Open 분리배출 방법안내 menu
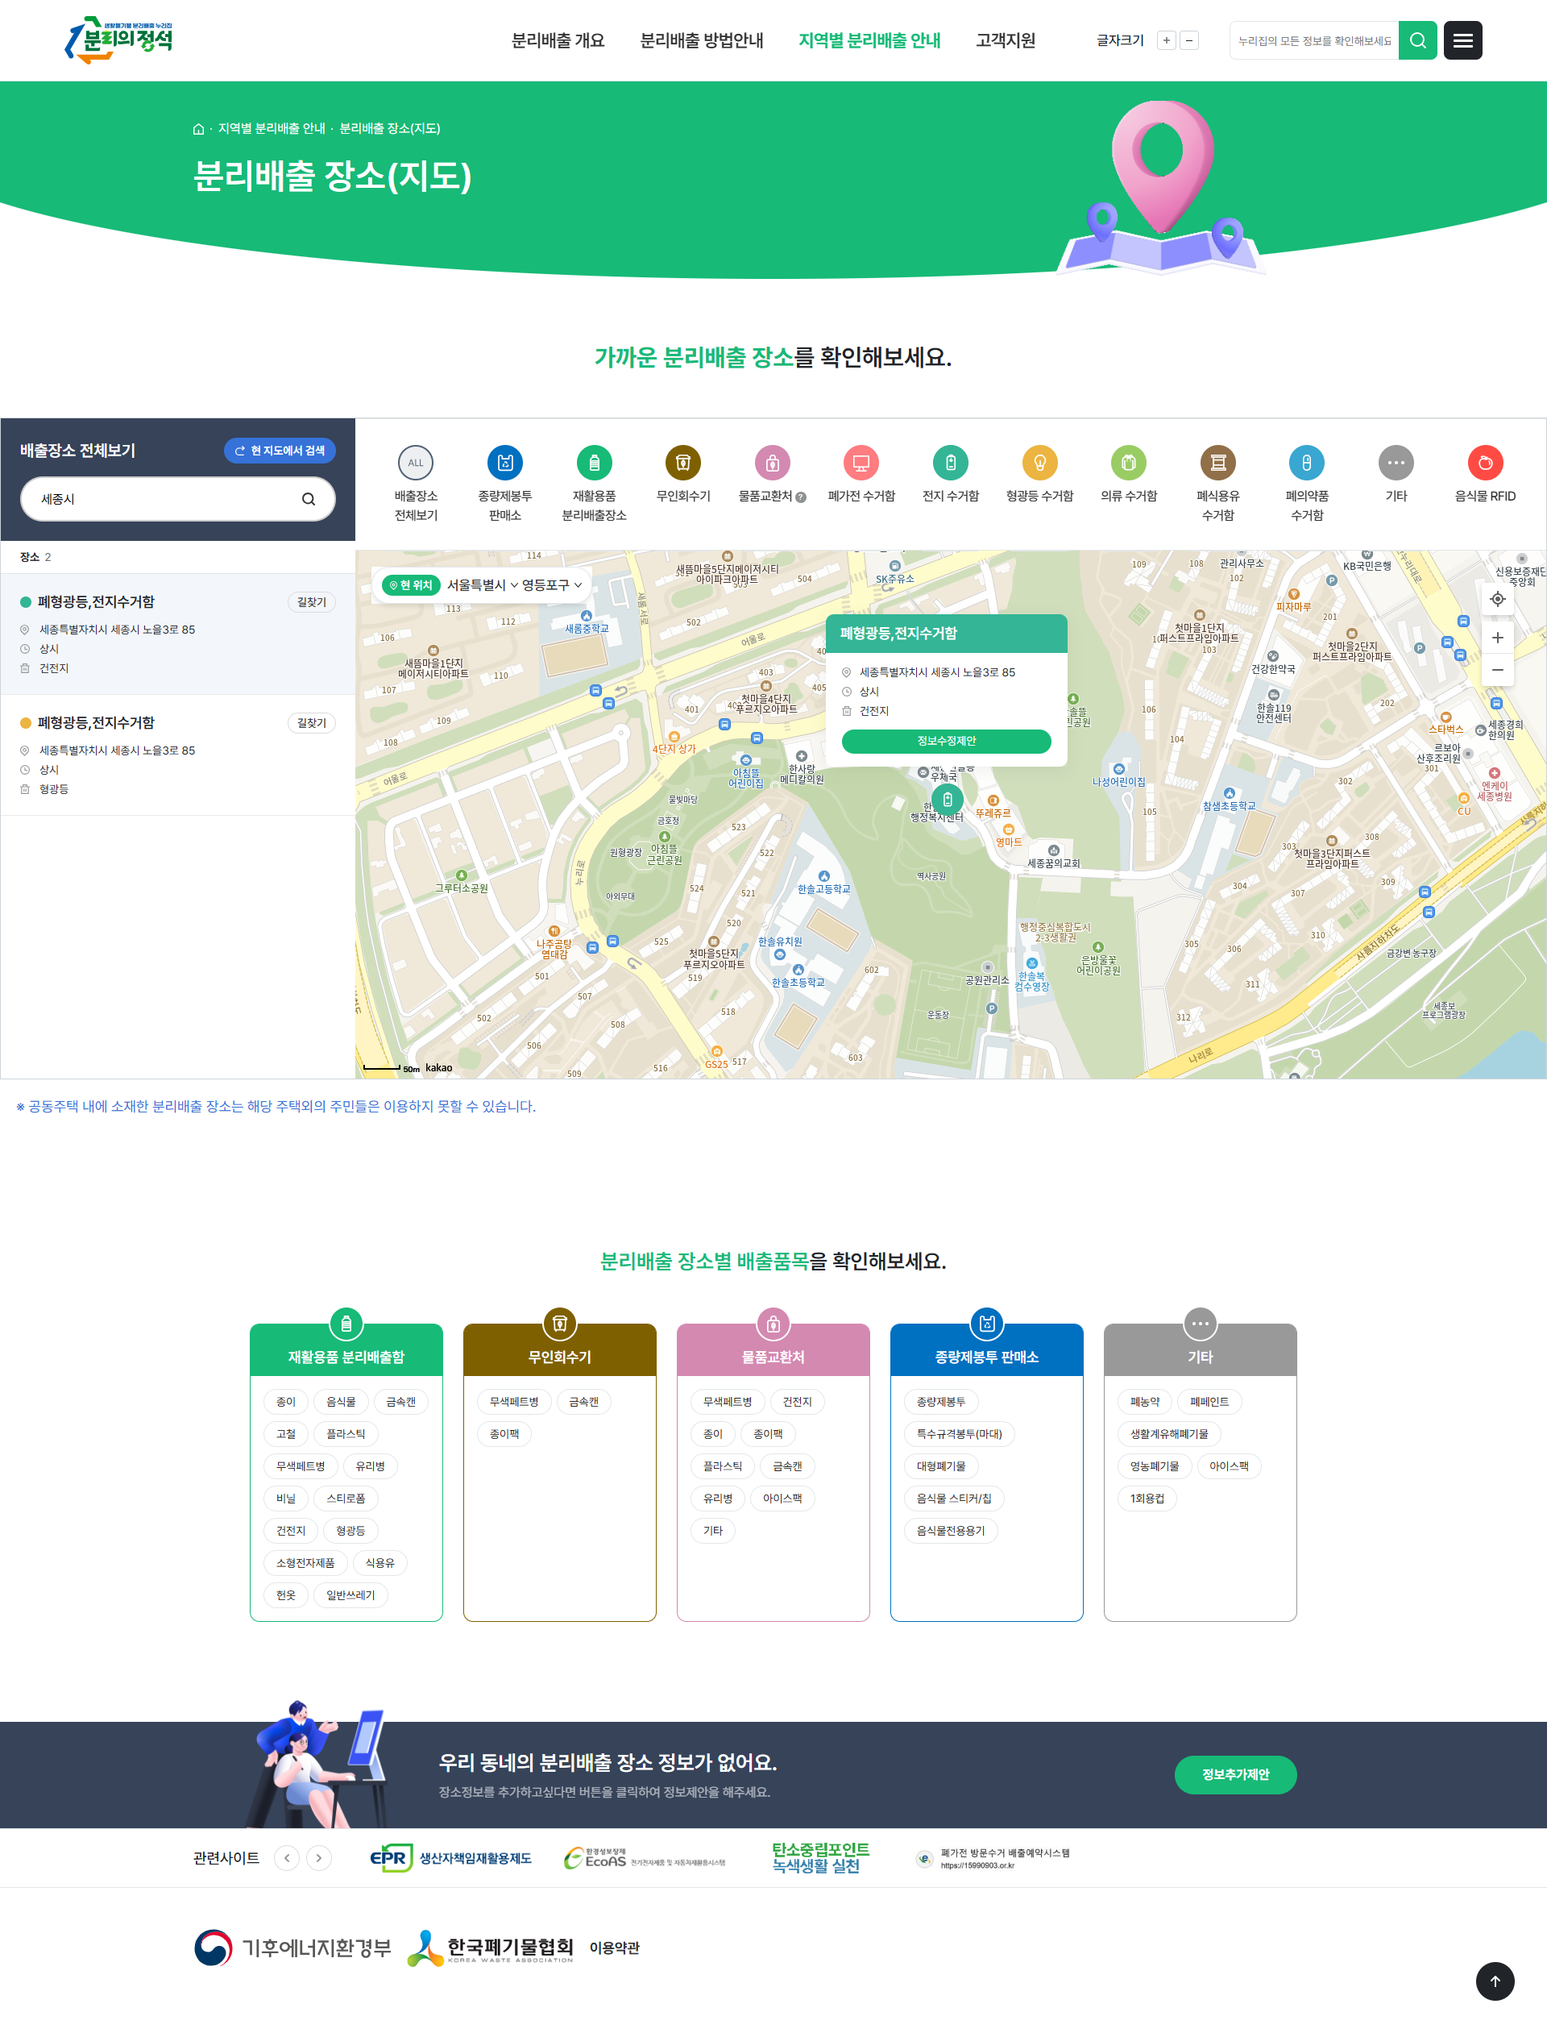This screenshot has height=2033, width=1547. click(702, 40)
